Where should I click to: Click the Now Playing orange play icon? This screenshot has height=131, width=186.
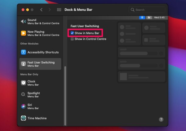pyautogui.click(x=23, y=33)
